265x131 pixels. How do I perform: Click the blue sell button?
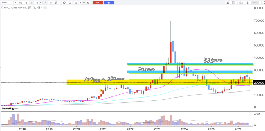tap(109, 3)
